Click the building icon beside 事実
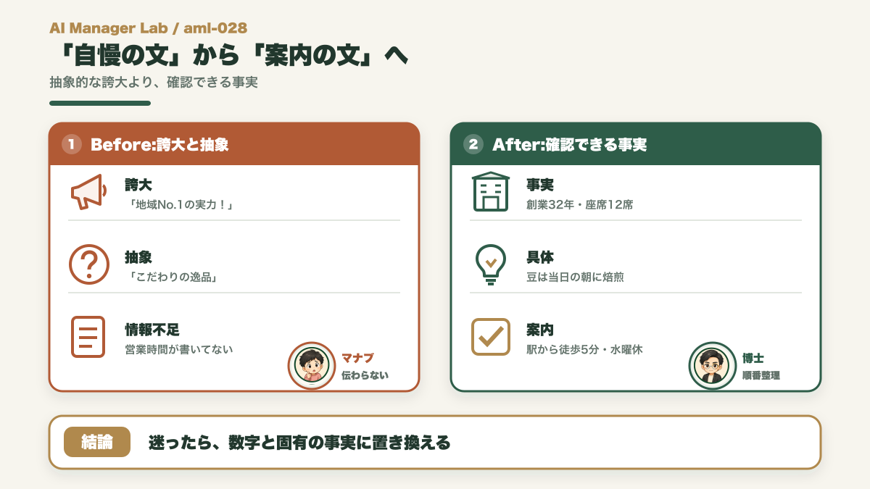The height and width of the screenshot is (489, 870). (x=491, y=192)
